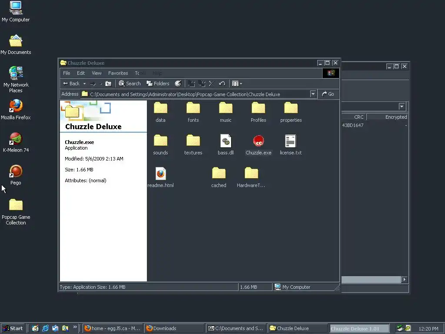Select the Mozilla Firefox desktop shortcut
Screen dimensions: 445x334
coord(16,110)
